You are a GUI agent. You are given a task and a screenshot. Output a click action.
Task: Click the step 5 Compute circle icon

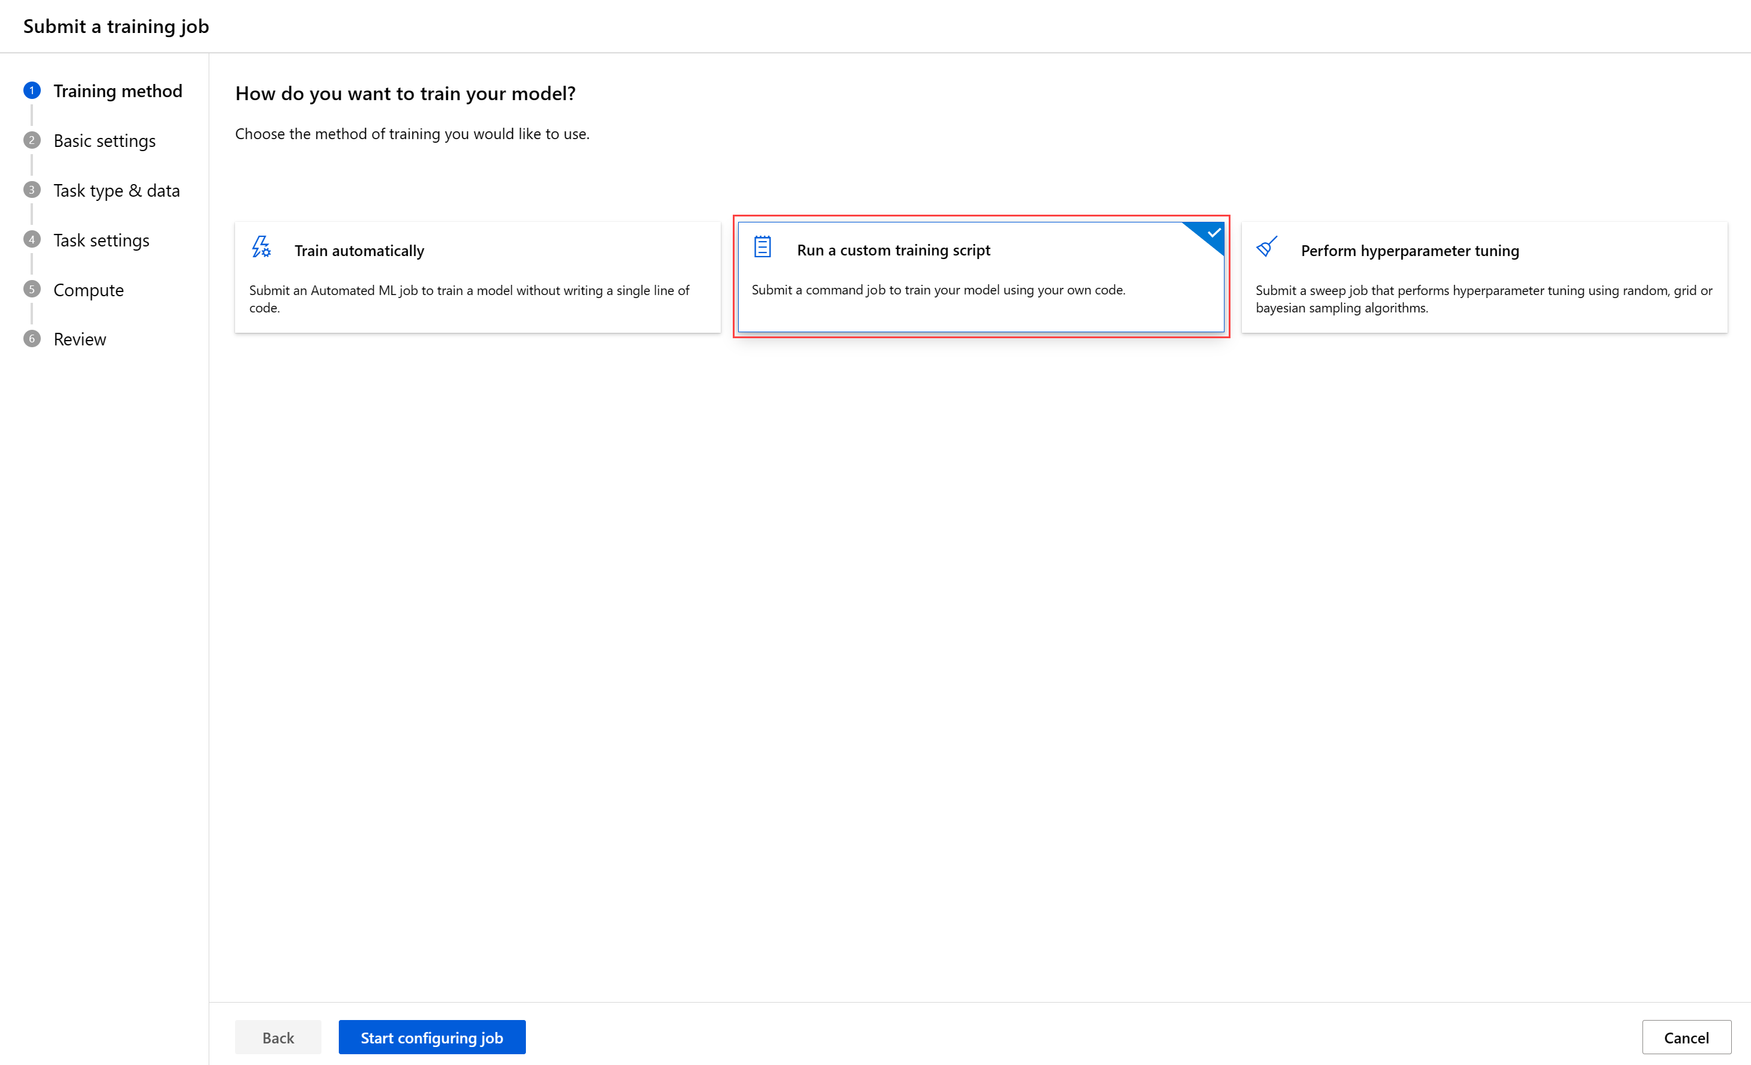tap(31, 289)
